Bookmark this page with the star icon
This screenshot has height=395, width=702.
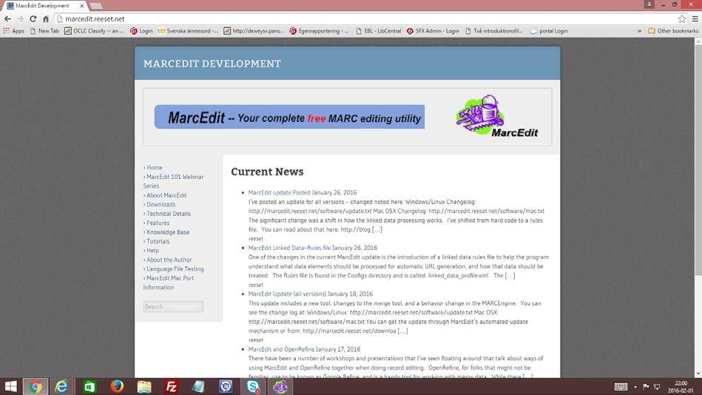coord(682,18)
